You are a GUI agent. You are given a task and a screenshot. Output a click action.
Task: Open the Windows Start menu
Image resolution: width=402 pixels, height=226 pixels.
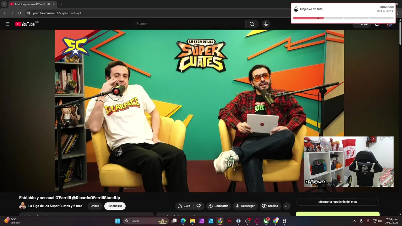pyautogui.click(x=118, y=221)
